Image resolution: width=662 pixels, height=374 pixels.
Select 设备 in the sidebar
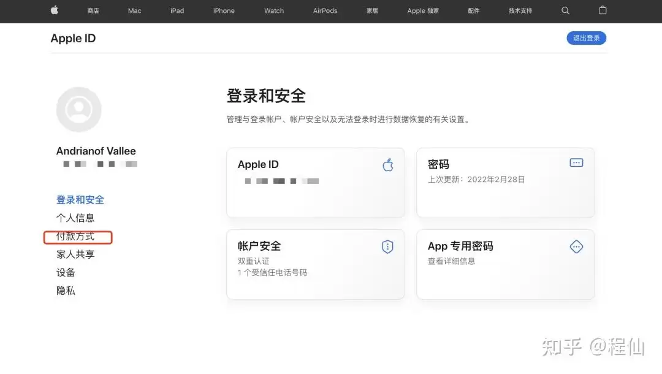65,272
